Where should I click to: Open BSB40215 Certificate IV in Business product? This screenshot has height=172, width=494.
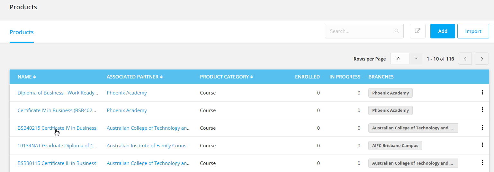(x=57, y=128)
